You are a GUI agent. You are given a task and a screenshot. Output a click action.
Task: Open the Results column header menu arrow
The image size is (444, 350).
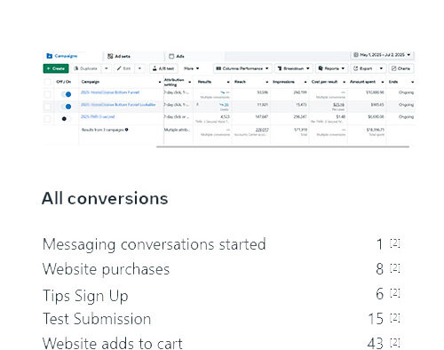228,82
